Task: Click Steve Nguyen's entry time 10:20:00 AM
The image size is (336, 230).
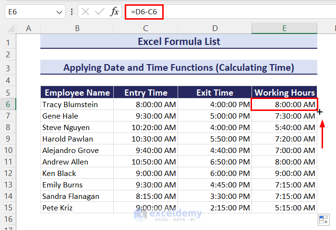Action: [146, 128]
